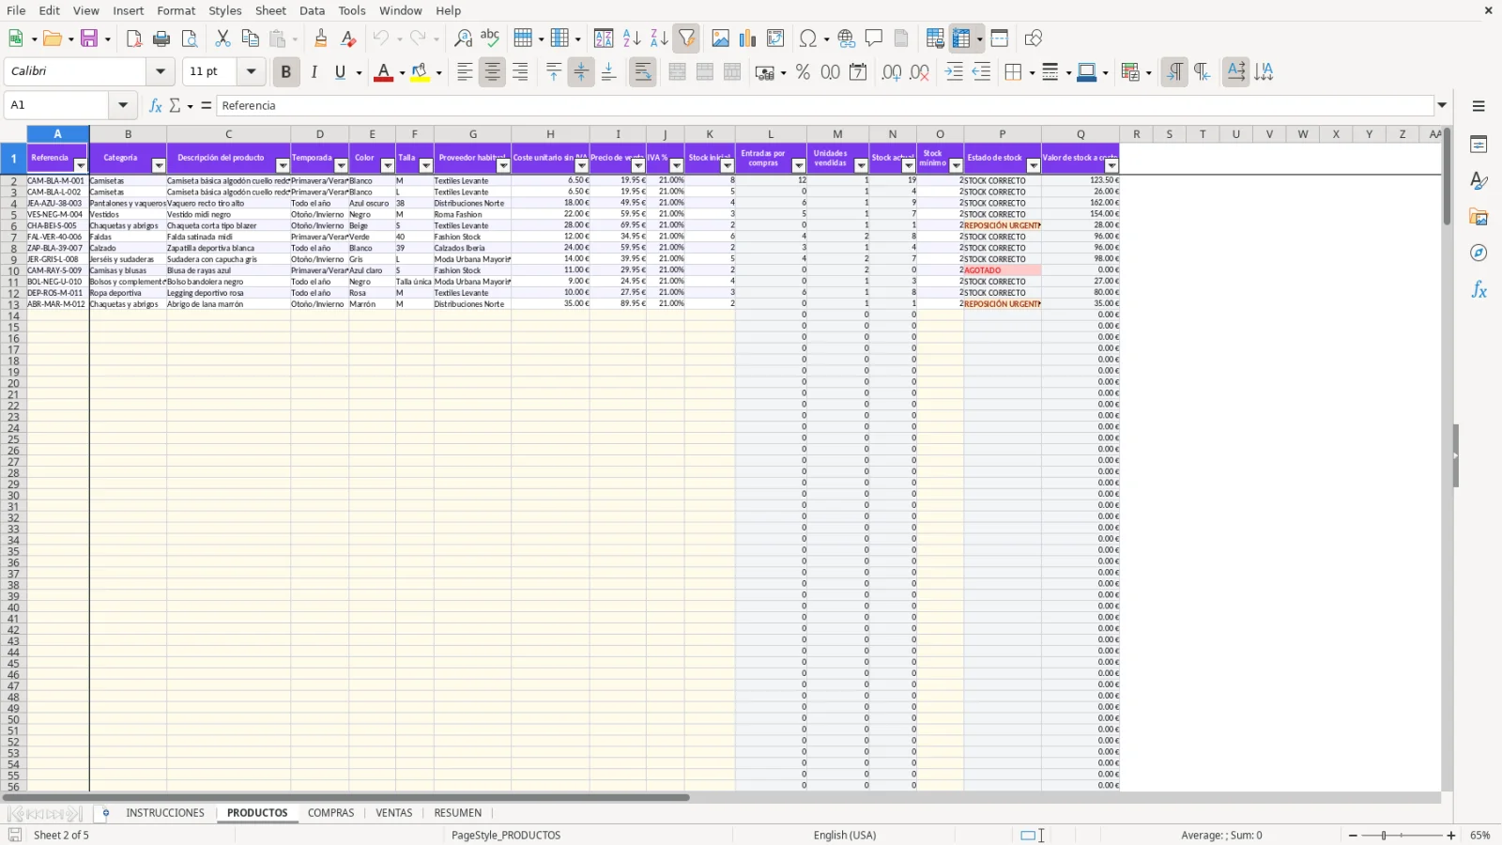Apply yellow background highlight color
1502x845 pixels.
[x=420, y=72]
